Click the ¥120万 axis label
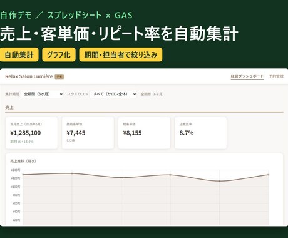The height and width of the screenshot is (238, 288). (x=16, y=178)
